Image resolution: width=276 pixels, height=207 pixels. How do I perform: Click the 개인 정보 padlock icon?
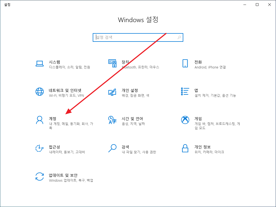[x=185, y=148]
